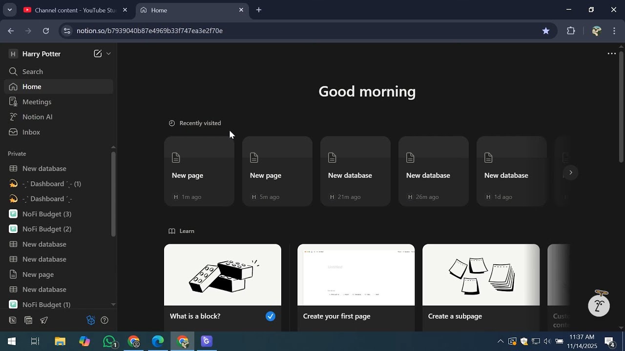625x351 pixels.
Task: Expand the Harry Potter workspace dropdown
Action: click(x=108, y=54)
